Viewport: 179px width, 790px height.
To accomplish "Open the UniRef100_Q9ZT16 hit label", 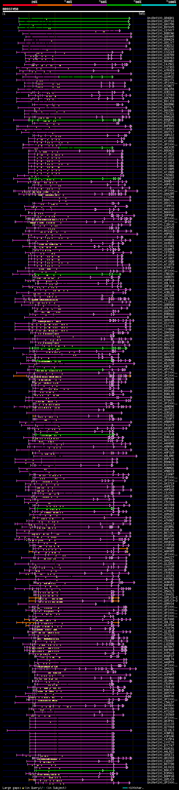I will tap(161, 21).
